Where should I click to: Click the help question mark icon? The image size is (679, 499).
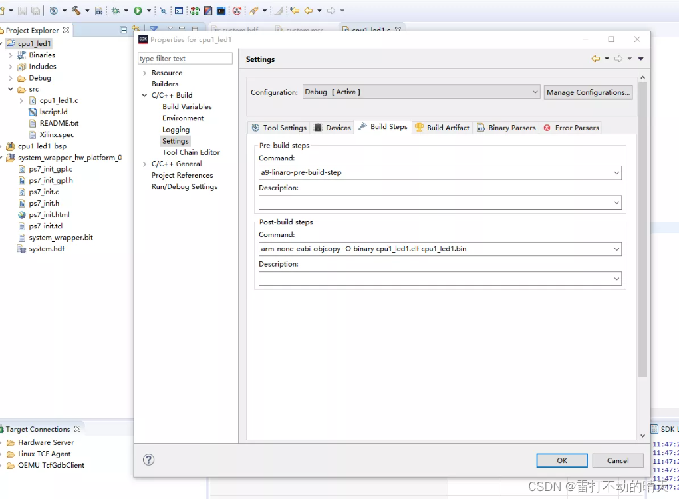149,460
